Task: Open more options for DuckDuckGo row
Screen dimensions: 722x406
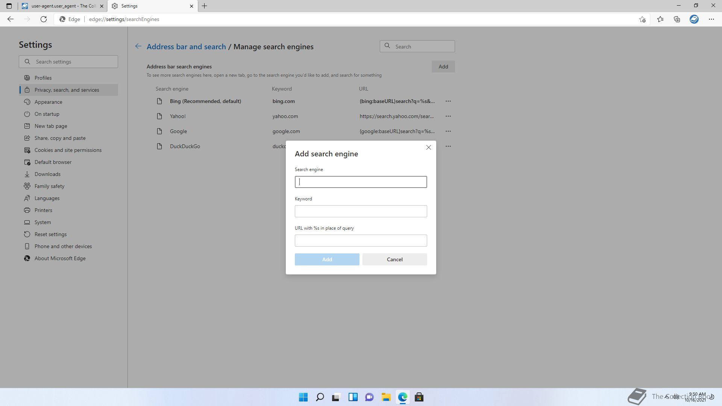Action: click(x=448, y=146)
